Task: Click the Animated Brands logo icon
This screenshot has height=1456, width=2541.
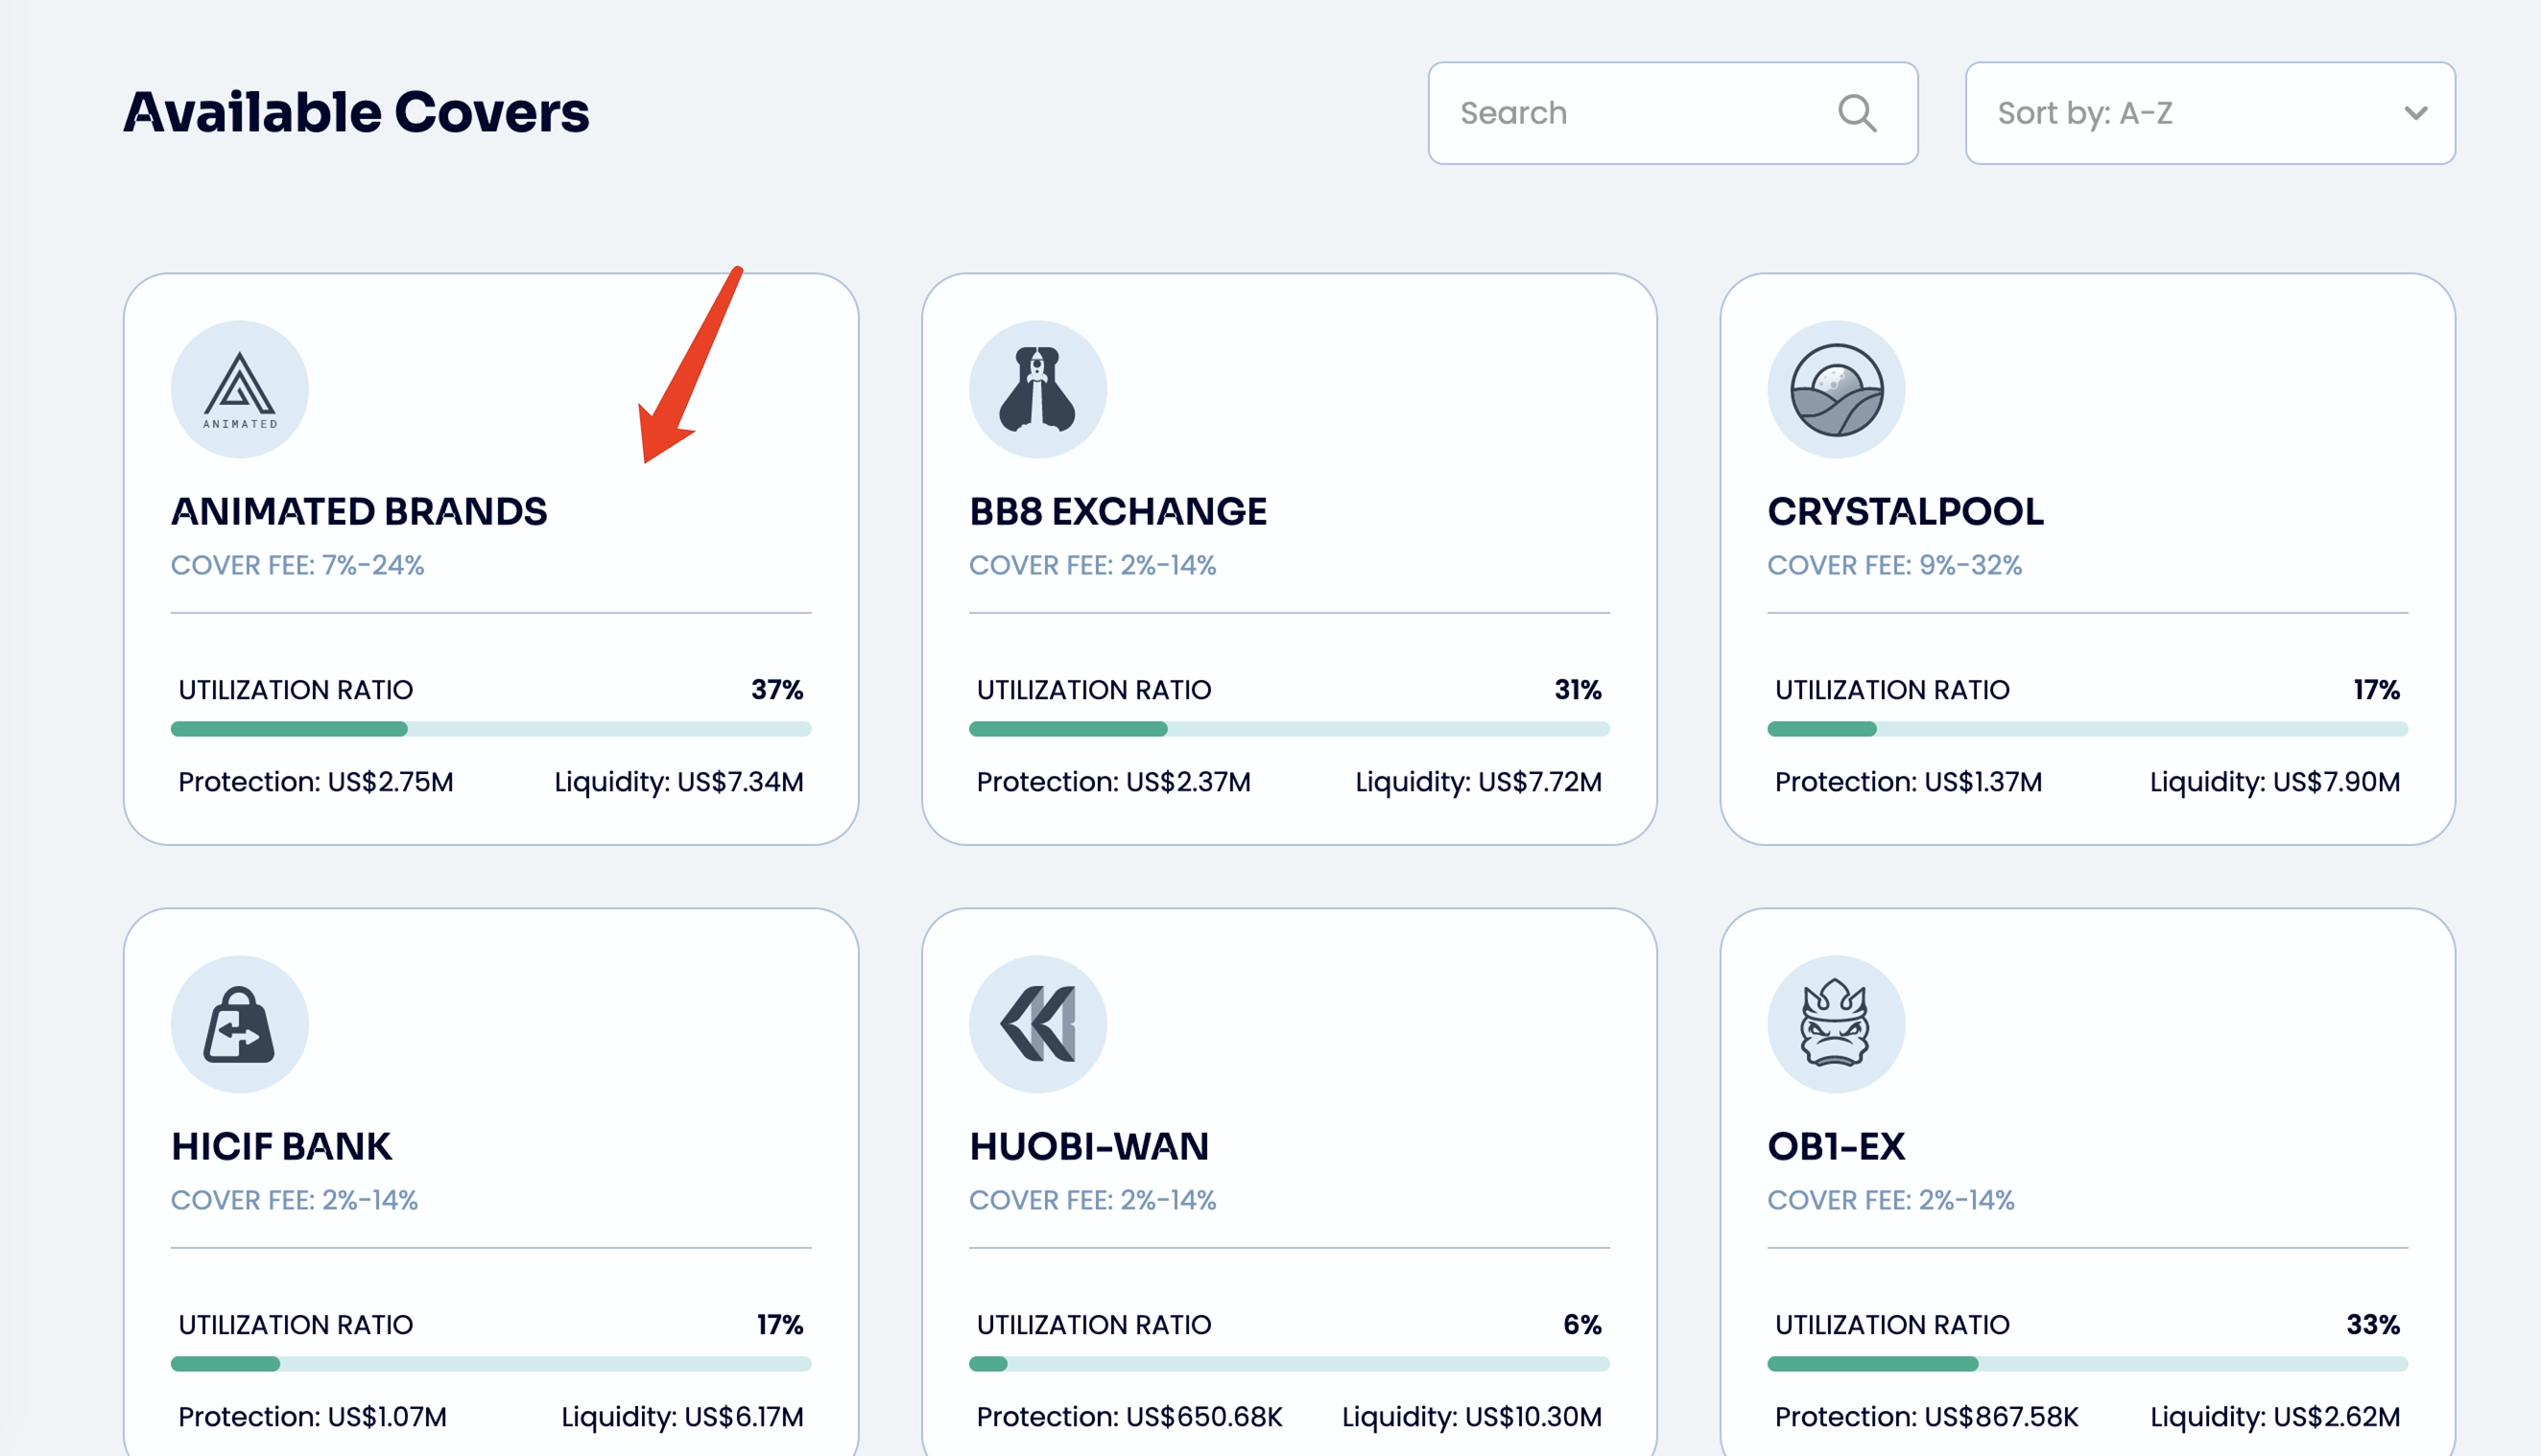Action: tap(239, 389)
